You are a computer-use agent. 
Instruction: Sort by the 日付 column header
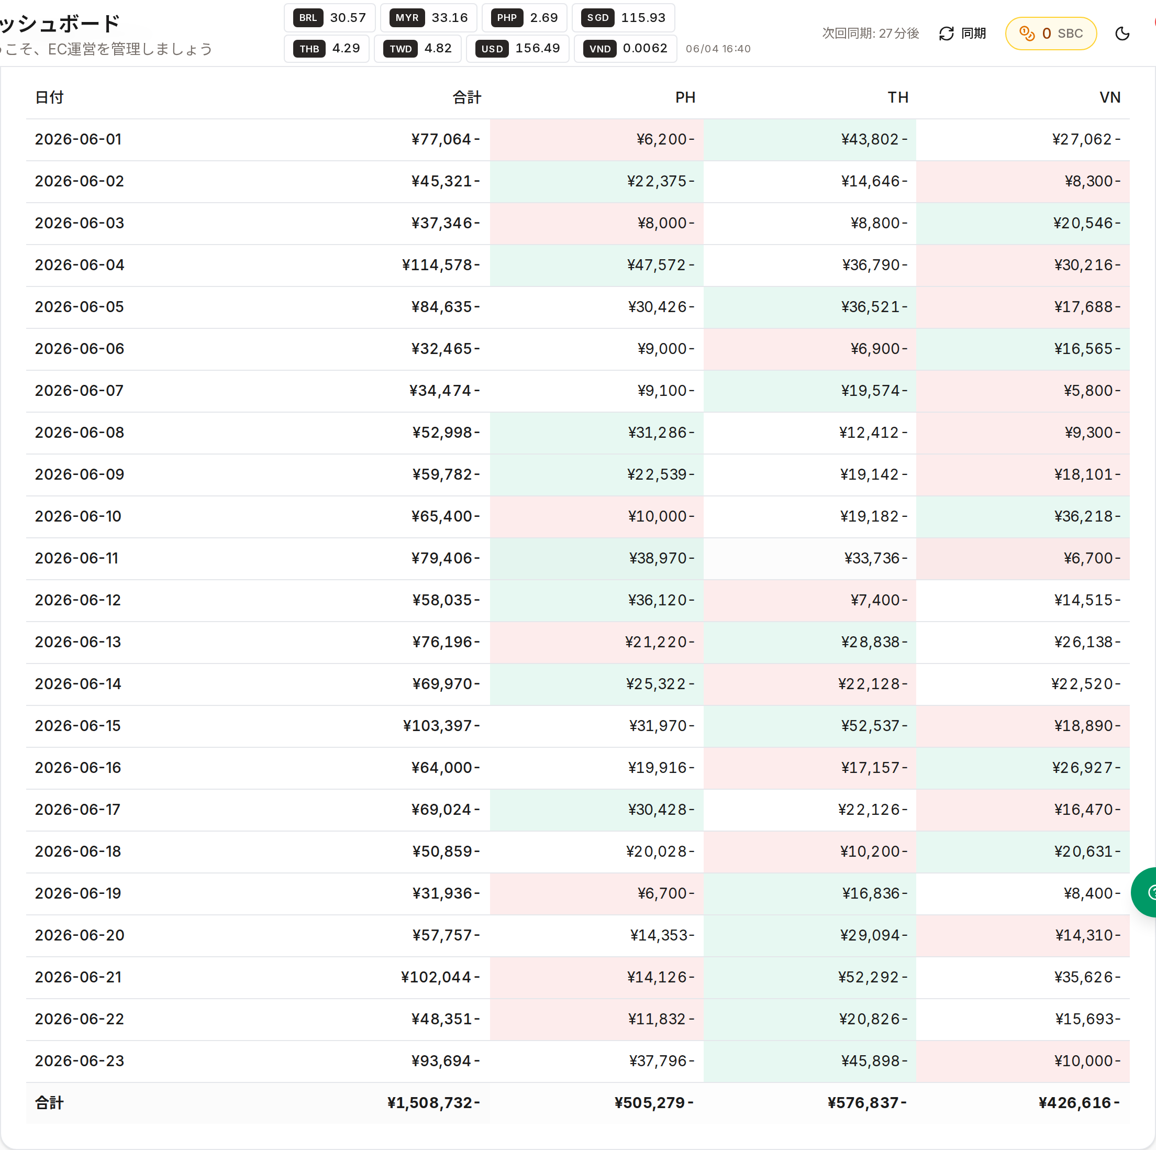tap(49, 97)
